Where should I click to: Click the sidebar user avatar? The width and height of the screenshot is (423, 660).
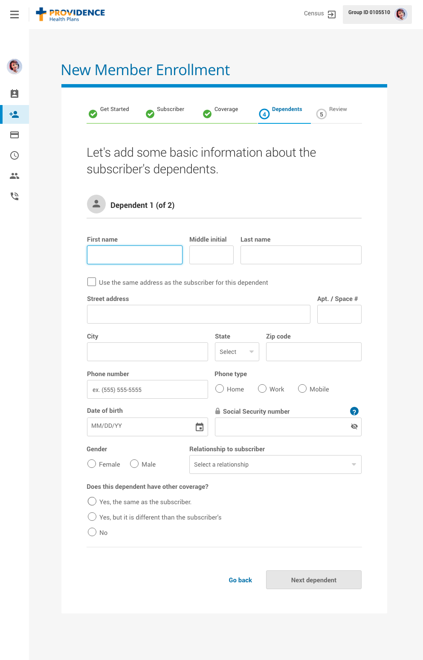(14, 66)
